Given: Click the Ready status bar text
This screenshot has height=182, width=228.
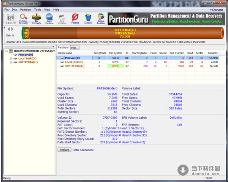Looking at the screenshot, I should [x=7, y=178].
